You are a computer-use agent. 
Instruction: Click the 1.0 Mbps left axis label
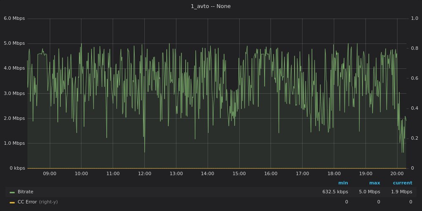(x=14, y=143)
